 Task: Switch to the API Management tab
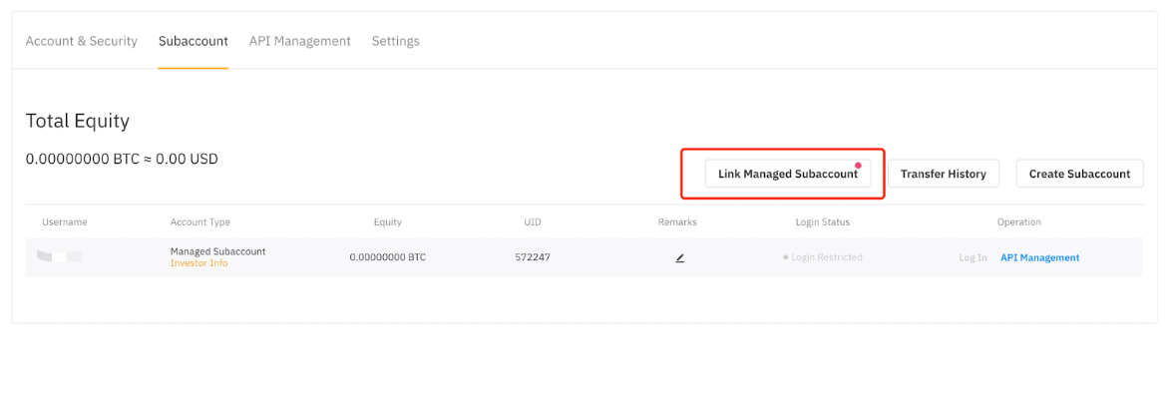300,41
